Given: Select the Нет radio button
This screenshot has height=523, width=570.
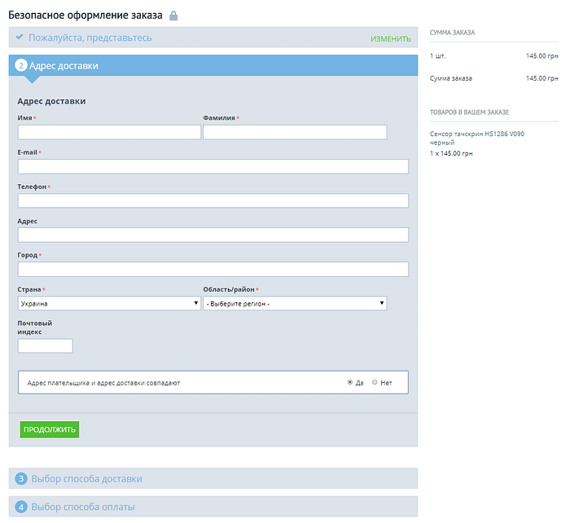Looking at the screenshot, I should click(x=375, y=382).
